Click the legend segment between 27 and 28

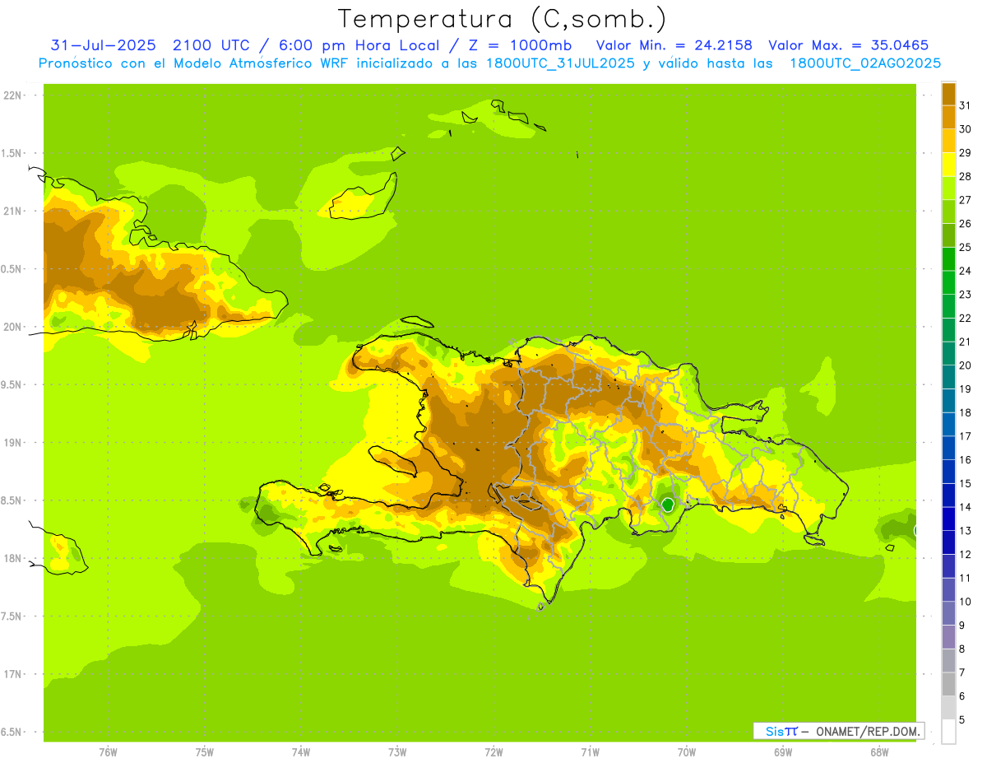[x=948, y=188]
